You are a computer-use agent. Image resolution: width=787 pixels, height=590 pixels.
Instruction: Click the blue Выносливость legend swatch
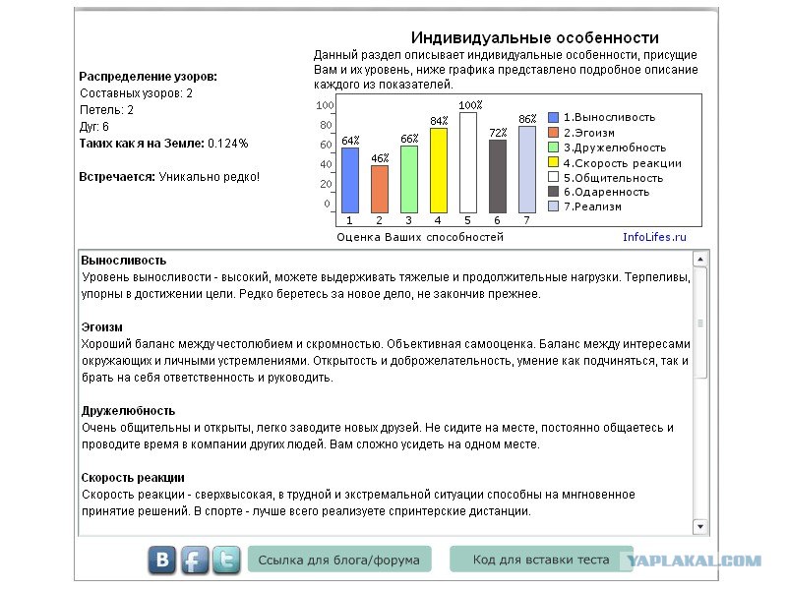coord(553,117)
